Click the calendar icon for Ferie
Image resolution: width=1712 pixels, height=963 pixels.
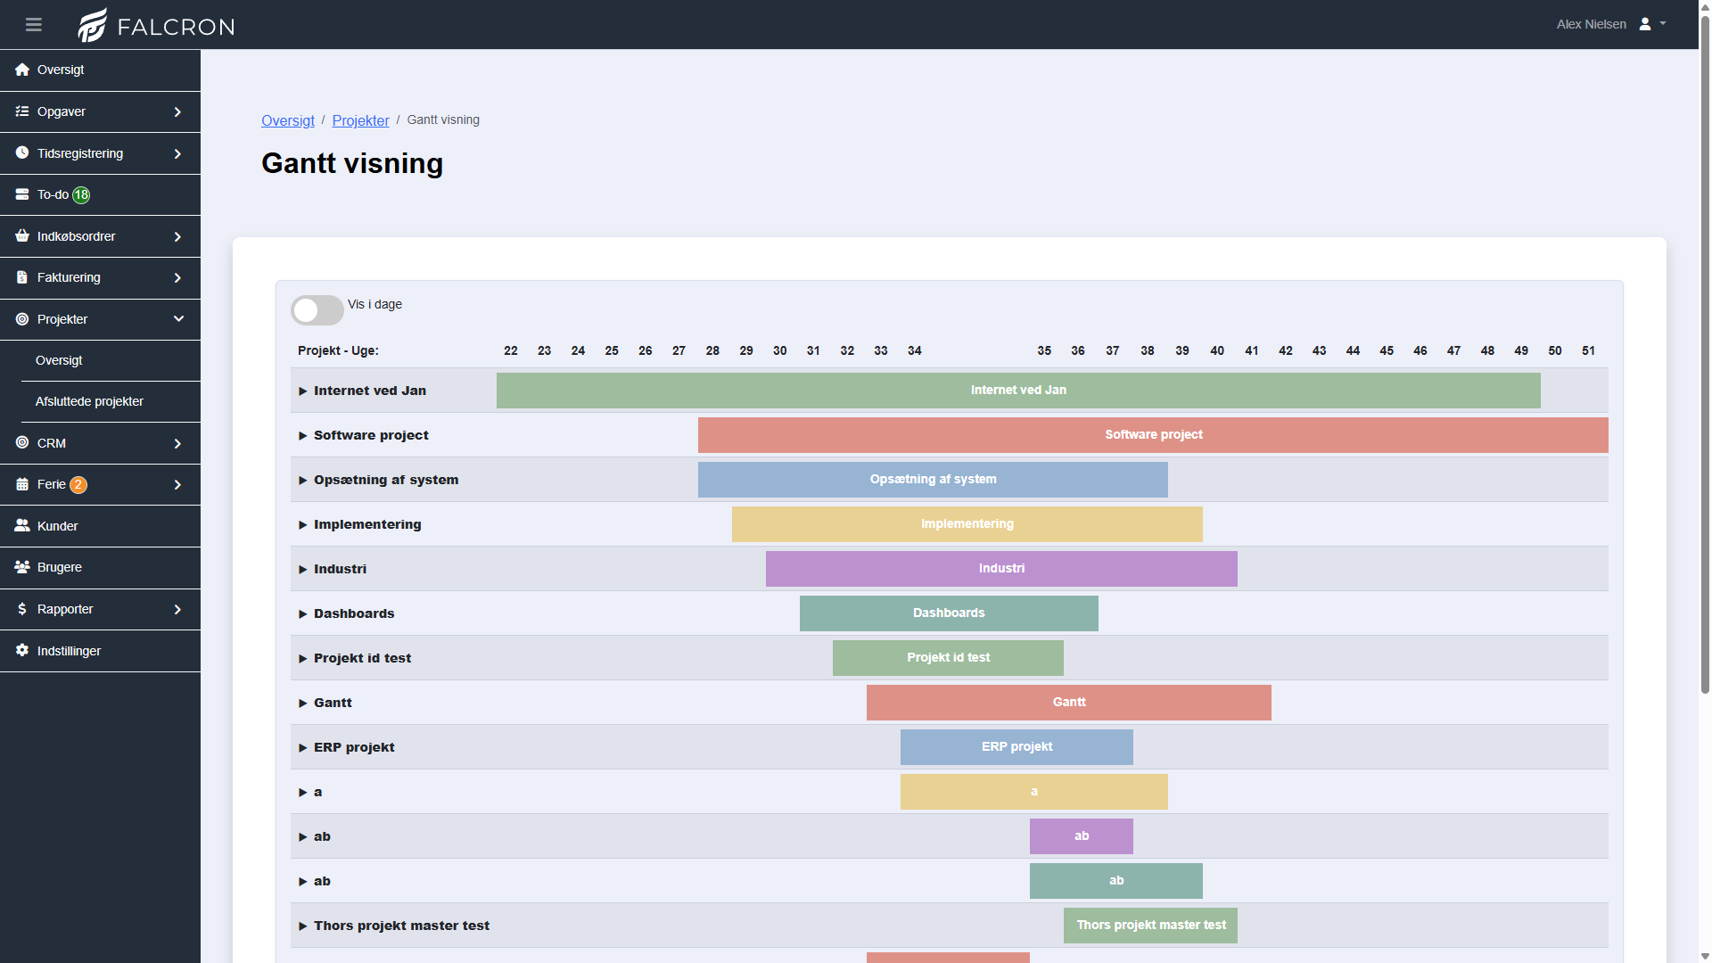pyautogui.click(x=22, y=484)
